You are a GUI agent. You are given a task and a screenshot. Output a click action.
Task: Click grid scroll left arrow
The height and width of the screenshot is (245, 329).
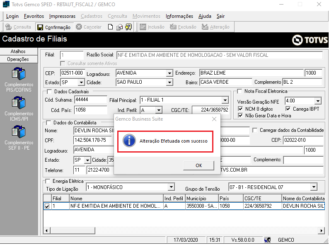click(46, 231)
